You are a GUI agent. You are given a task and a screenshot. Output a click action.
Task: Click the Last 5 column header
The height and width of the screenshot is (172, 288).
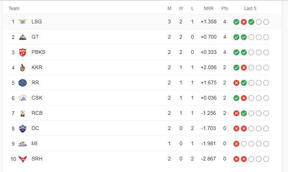(x=250, y=9)
